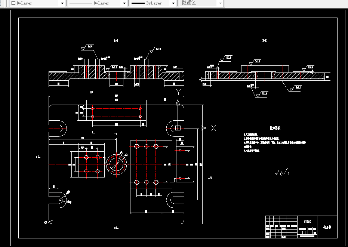The height and width of the screenshot is (247, 348).
Task: Click the 技术要求 heading text
Action: tap(275, 128)
